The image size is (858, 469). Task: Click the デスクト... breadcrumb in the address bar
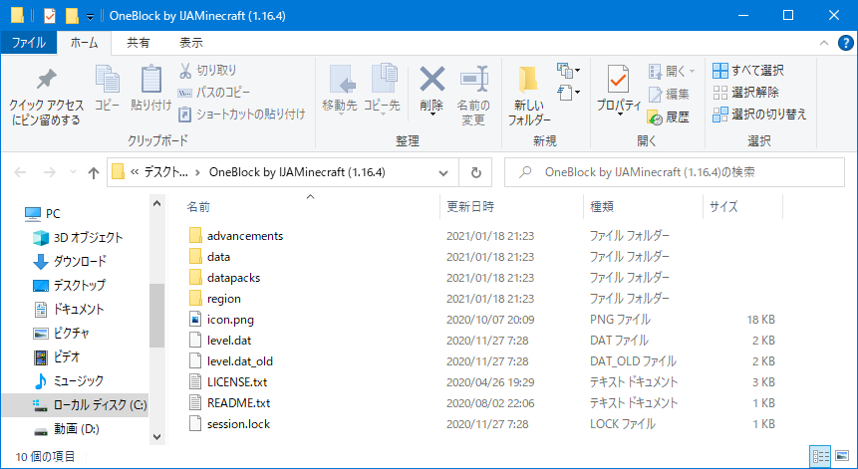point(165,172)
